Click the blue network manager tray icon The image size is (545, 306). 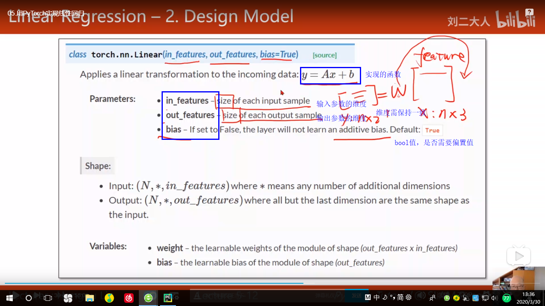coord(476,298)
